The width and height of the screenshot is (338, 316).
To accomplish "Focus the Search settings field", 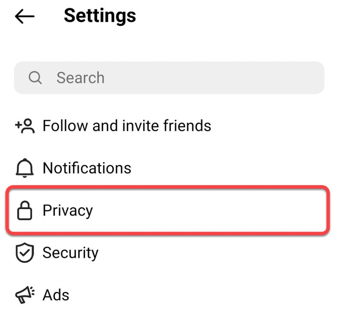I will (x=169, y=78).
